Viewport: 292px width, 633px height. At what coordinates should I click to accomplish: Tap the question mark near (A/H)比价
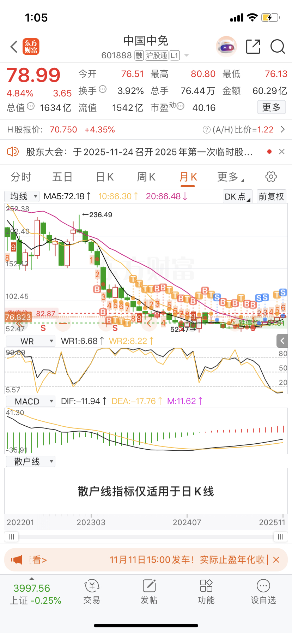pyautogui.click(x=207, y=130)
